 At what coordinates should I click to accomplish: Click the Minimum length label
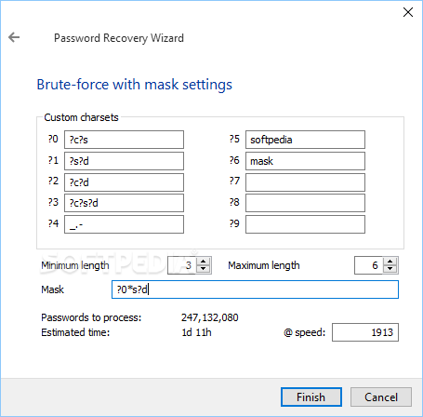pos(75,265)
